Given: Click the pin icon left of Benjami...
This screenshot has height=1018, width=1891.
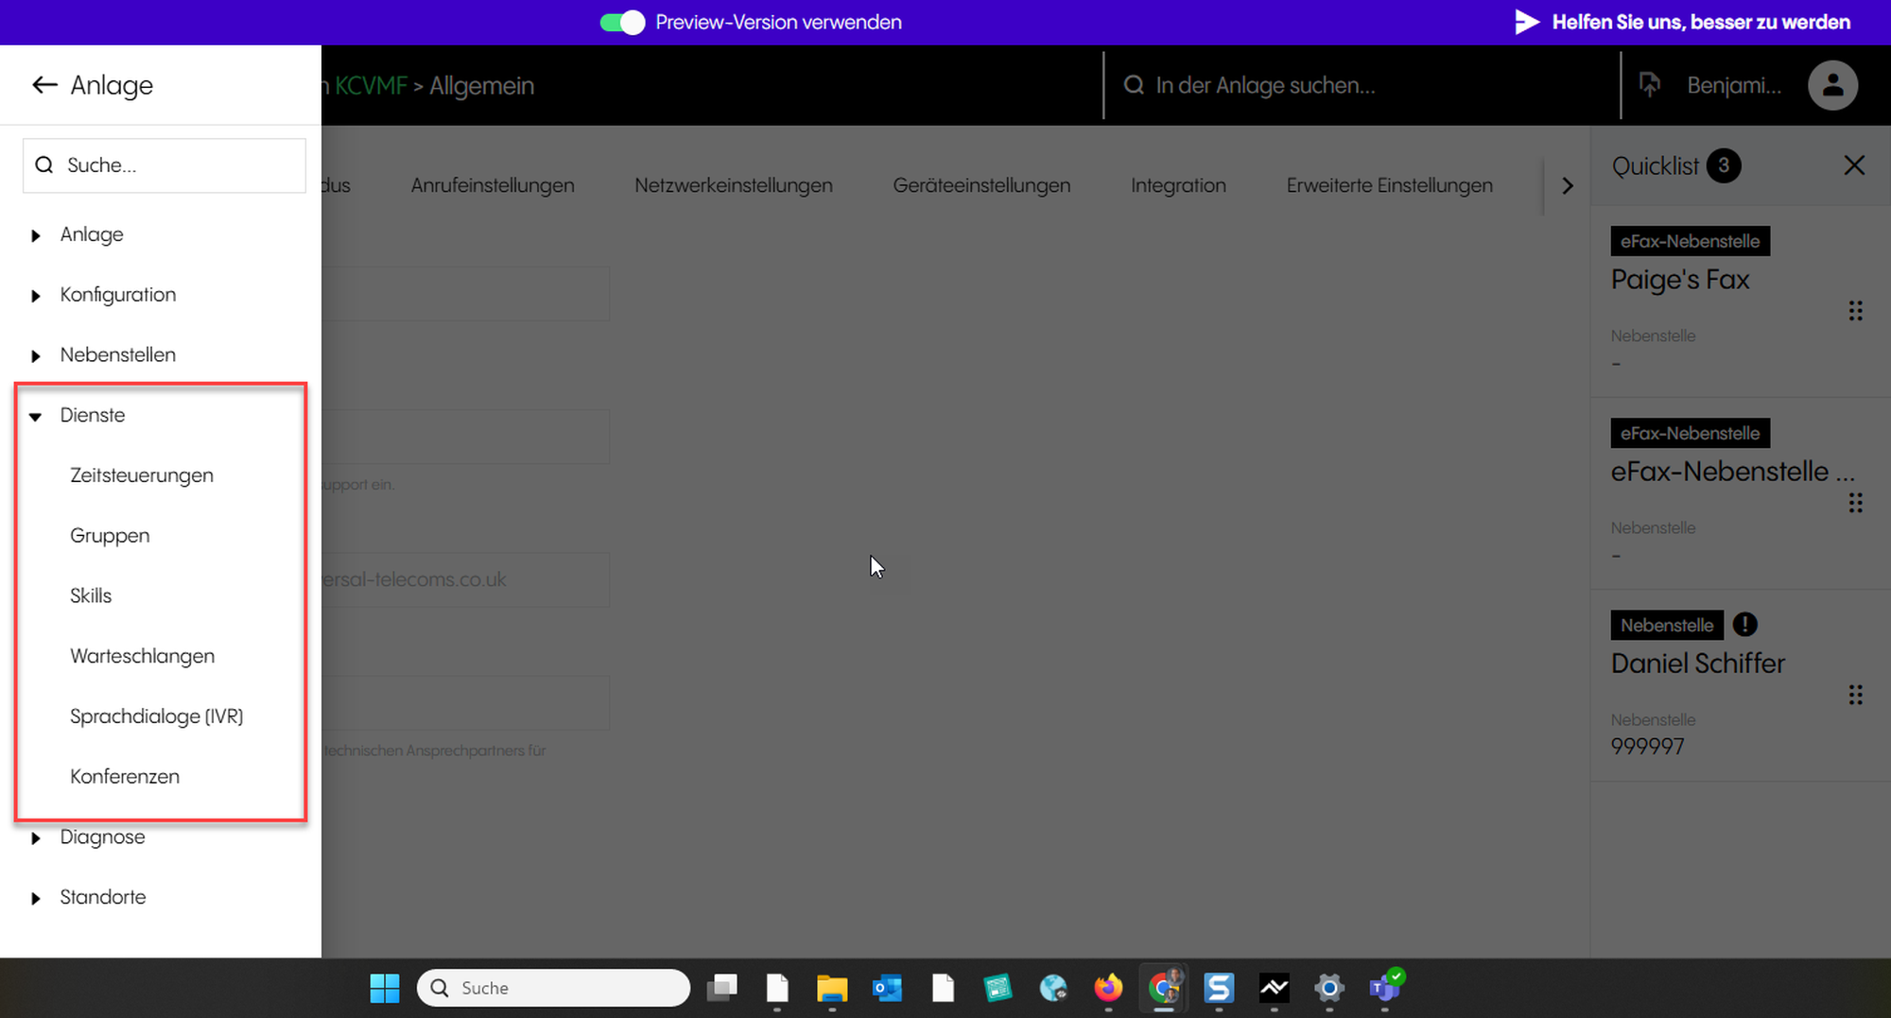Looking at the screenshot, I should [x=1650, y=85].
